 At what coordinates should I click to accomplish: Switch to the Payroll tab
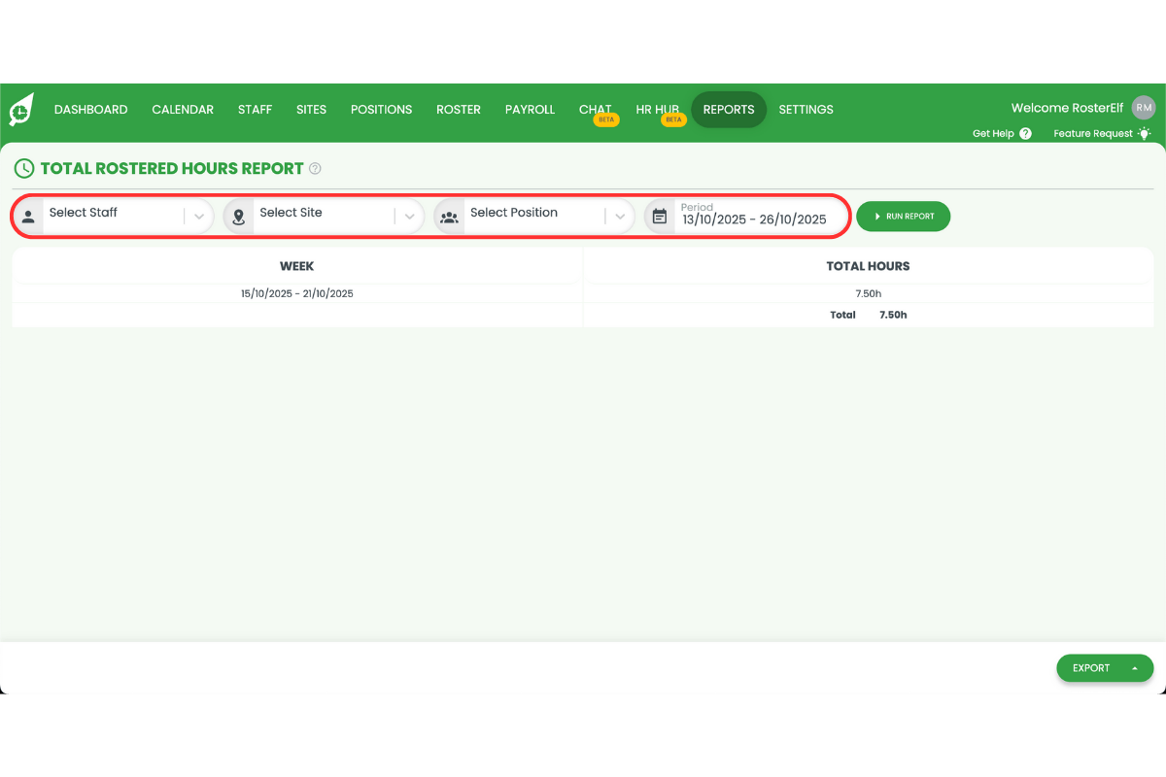pos(530,109)
